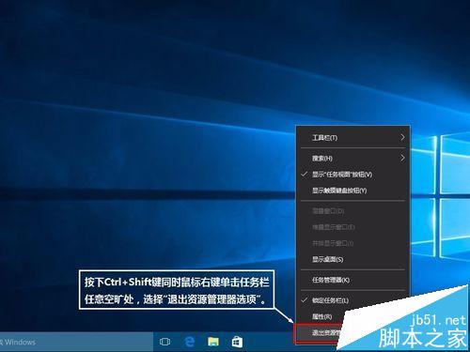The height and width of the screenshot is (352, 470).
Task: Click the taskbar Windows search box
Action: click(76, 342)
